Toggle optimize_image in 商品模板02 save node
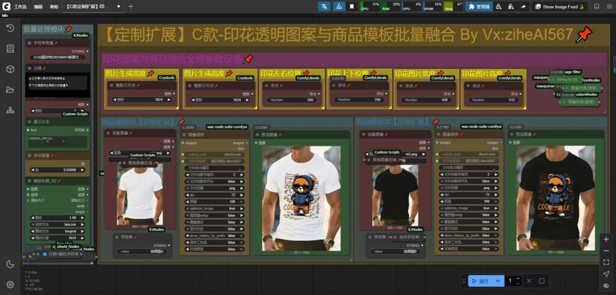The height and width of the screenshot is (295, 616). 469,208
